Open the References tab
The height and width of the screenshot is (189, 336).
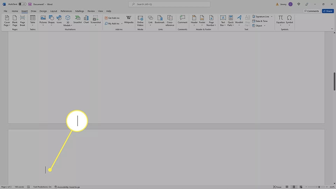66,11
